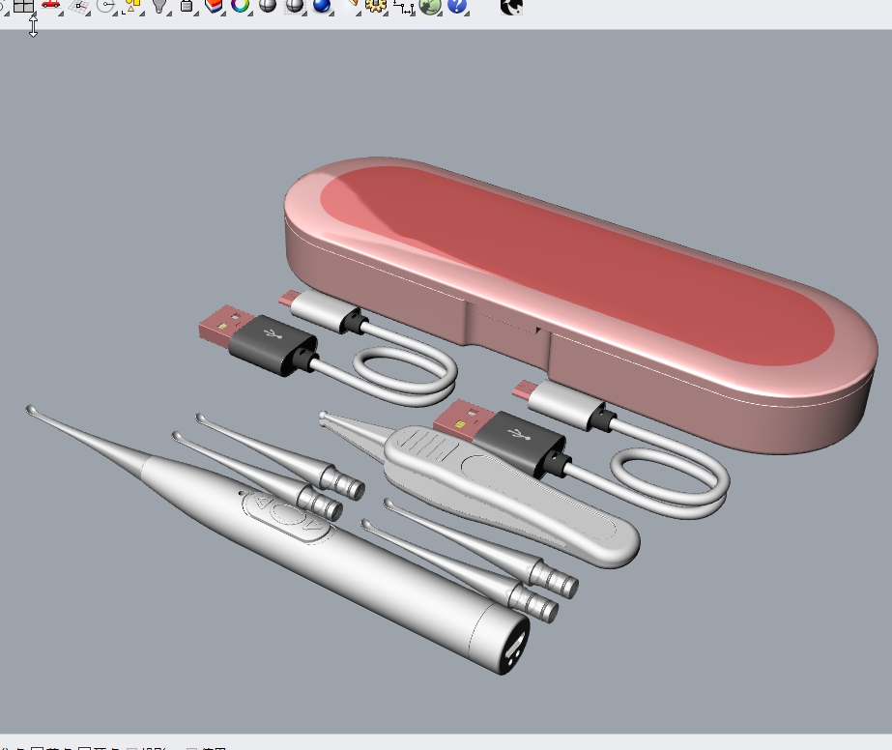Click the green round Grasshopper icon
The height and width of the screenshot is (750, 892).
click(x=430, y=6)
